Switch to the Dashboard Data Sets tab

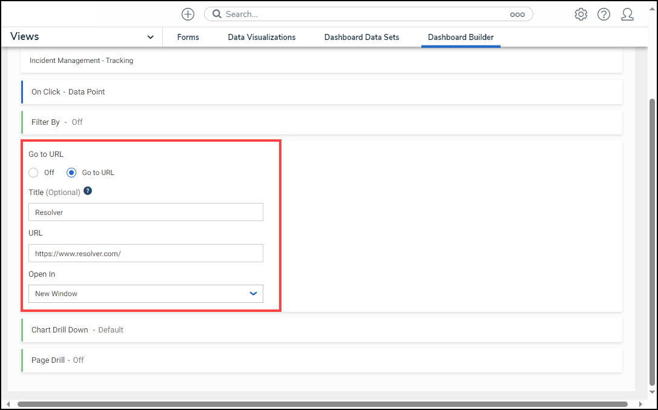point(362,38)
